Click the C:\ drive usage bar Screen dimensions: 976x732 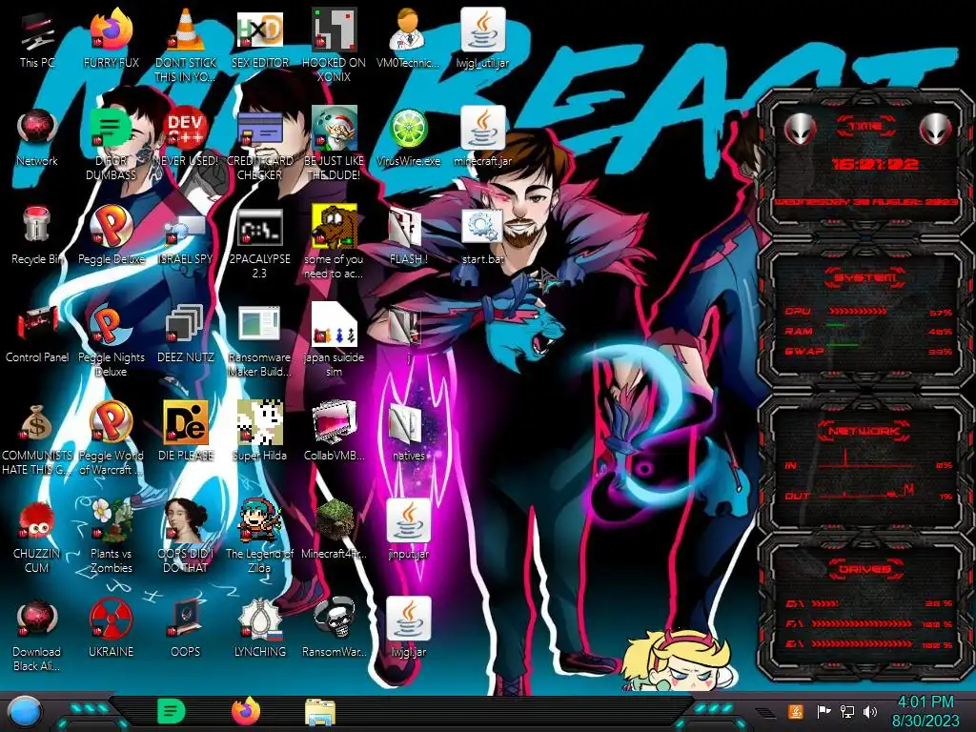(x=824, y=603)
